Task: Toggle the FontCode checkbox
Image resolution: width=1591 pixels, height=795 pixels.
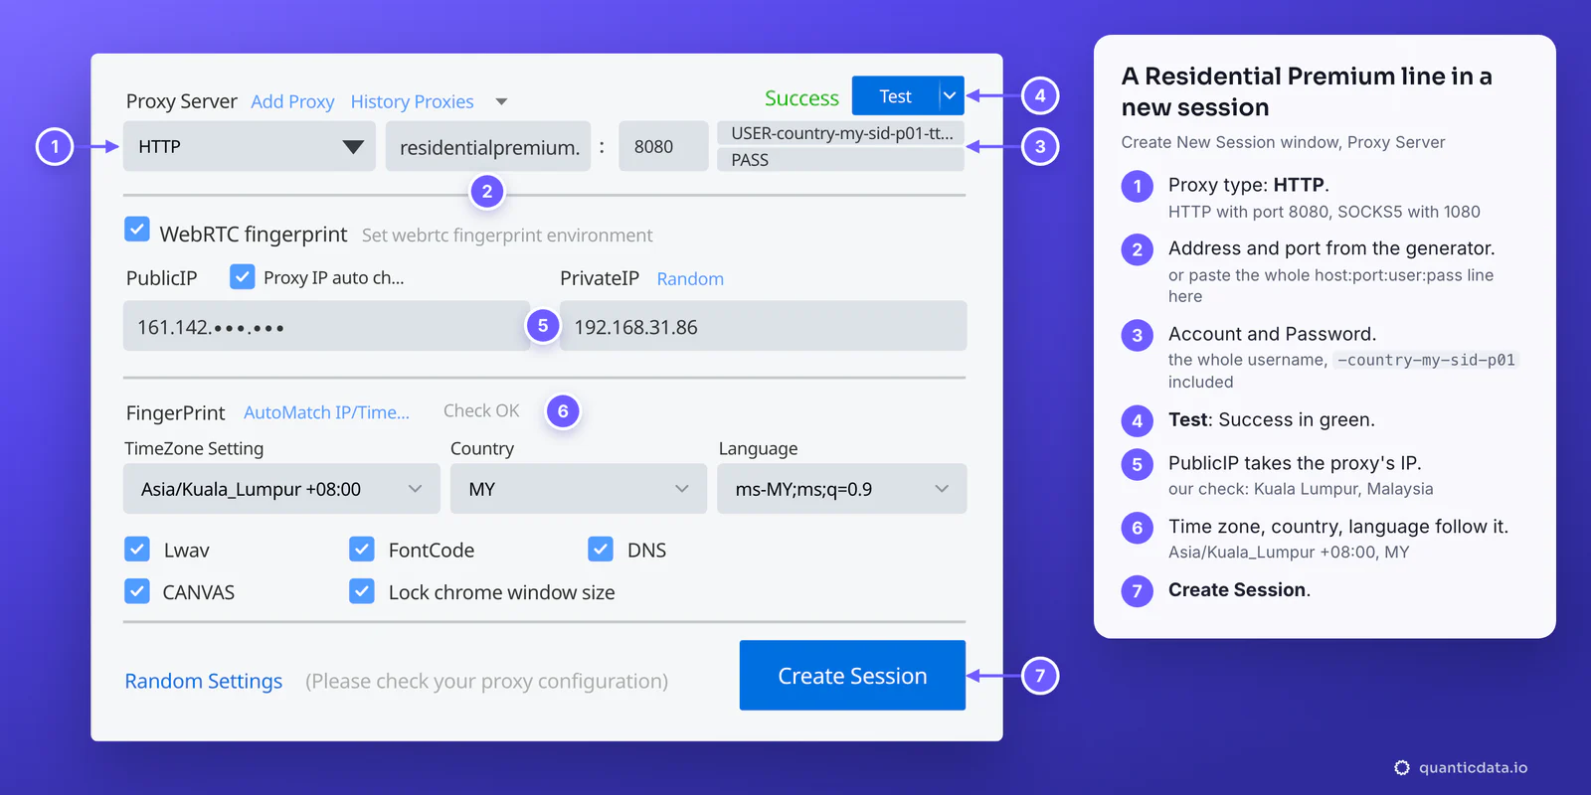Action: tap(362, 549)
